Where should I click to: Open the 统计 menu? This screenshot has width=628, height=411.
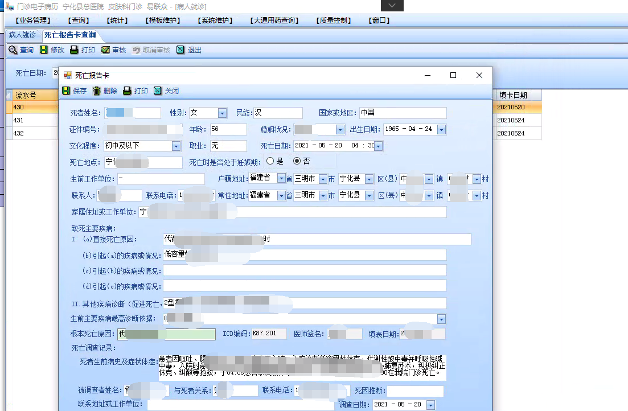click(117, 20)
